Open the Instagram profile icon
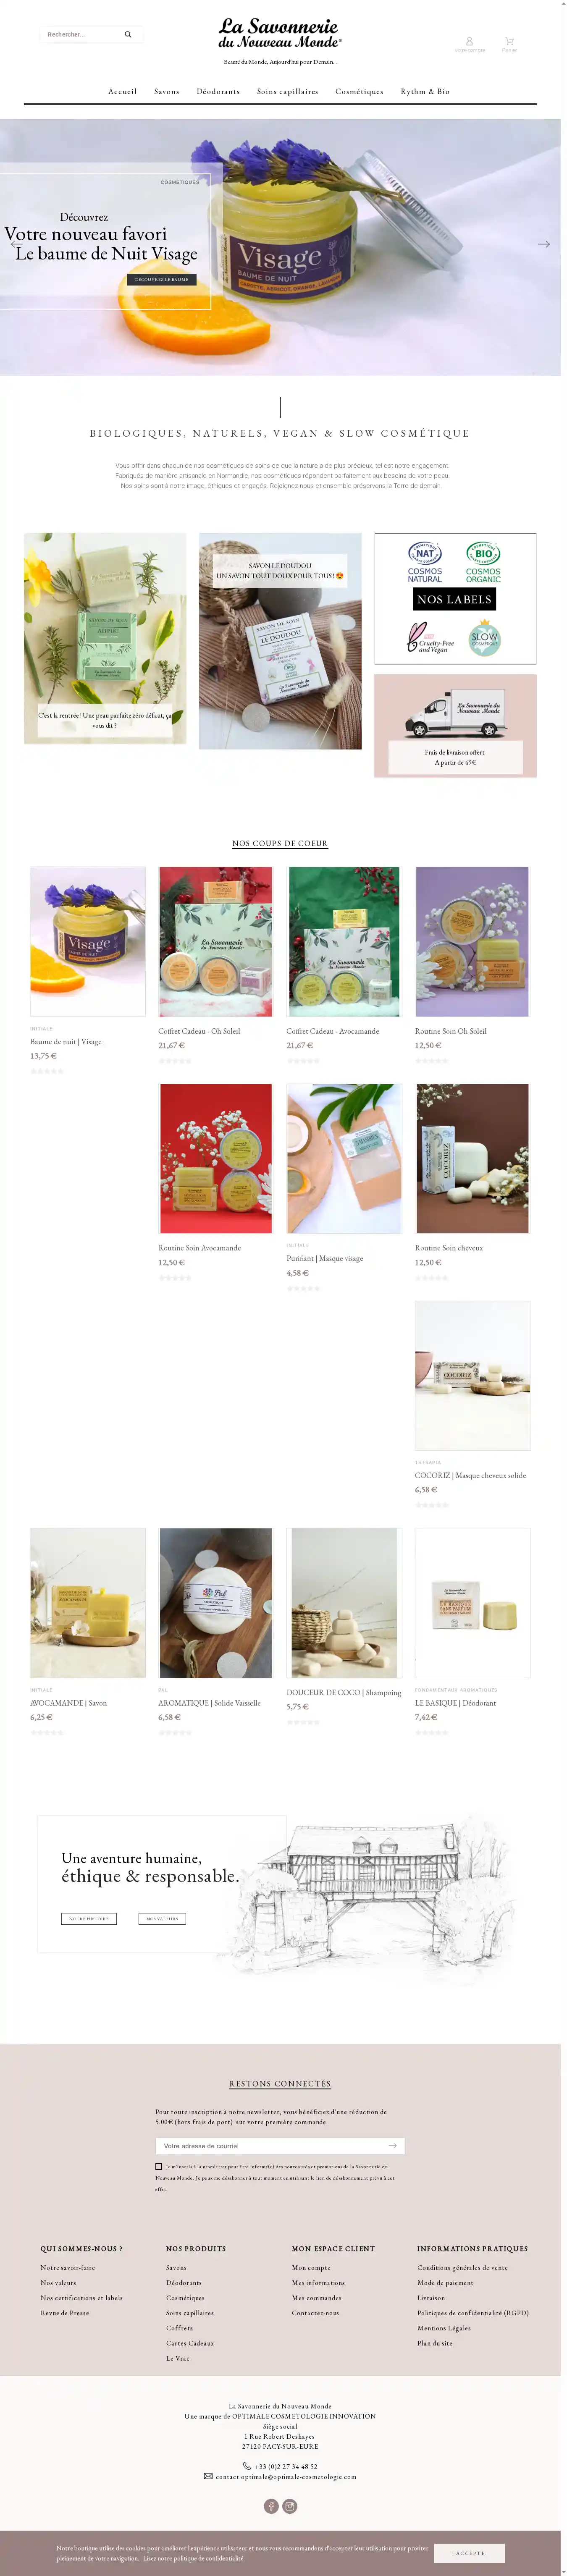This screenshot has height=2576, width=567. [x=290, y=2505]
